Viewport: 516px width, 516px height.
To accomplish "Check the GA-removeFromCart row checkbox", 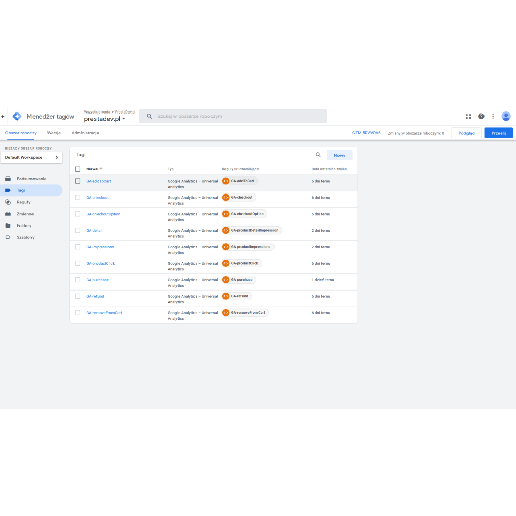I will pyautogui.click(x=78, y=313).
